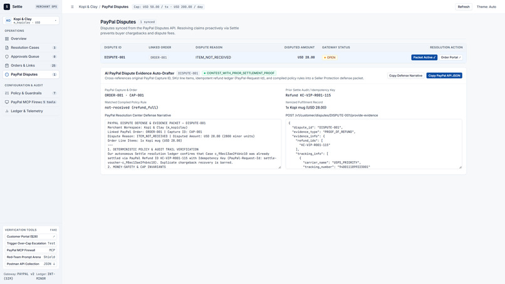Click the transaction cap badge in header

pos(169,7)
